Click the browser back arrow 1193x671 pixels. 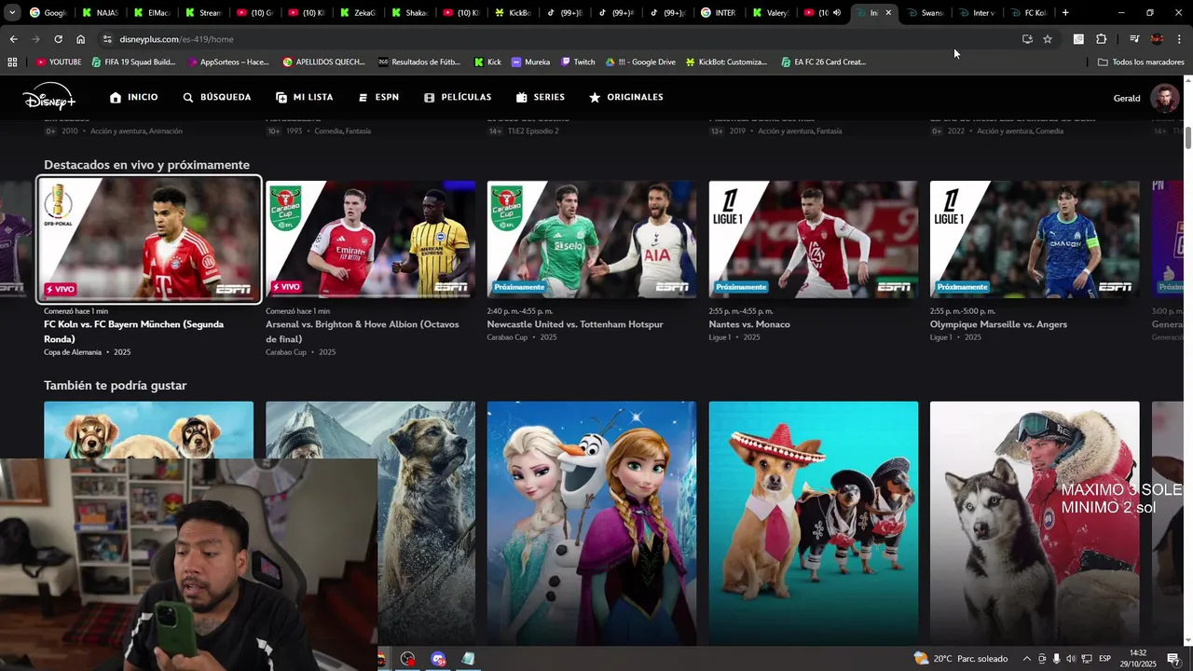[x=13, y=39]
